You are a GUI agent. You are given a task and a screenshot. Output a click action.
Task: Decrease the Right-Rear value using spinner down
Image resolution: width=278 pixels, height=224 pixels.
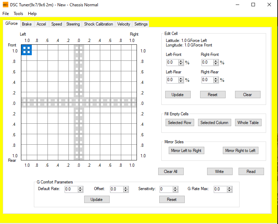coord(216,81)
